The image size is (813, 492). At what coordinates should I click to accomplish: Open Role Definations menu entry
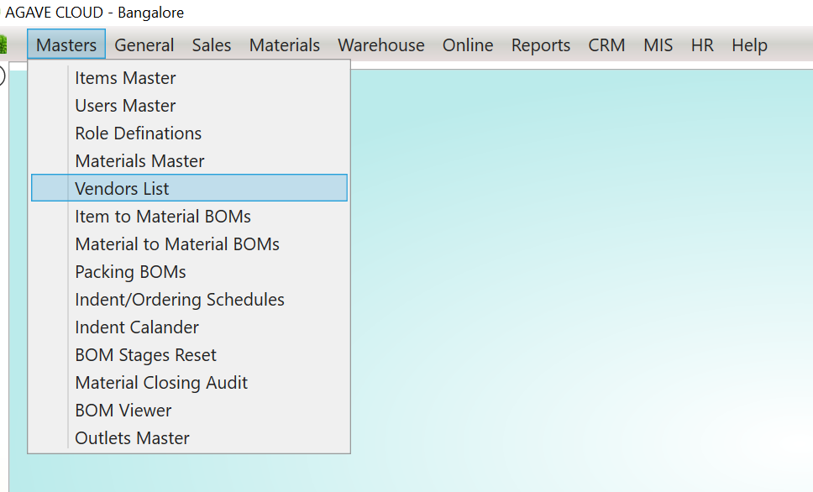pyautogui.click(x=138, y=133)
